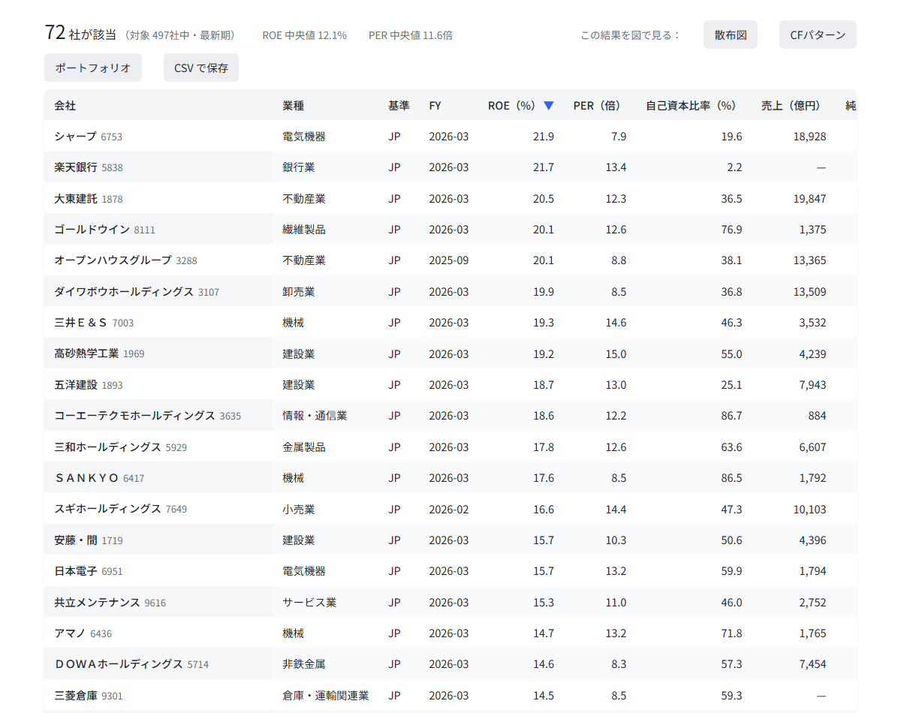
Task: Save results with CSV で保存
Action: 201,68
